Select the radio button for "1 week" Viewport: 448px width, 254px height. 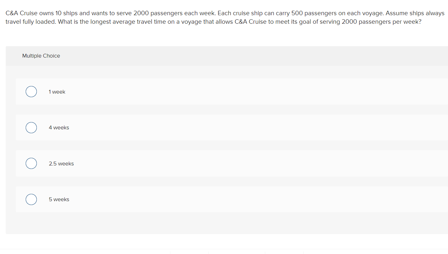pos(31,91)
